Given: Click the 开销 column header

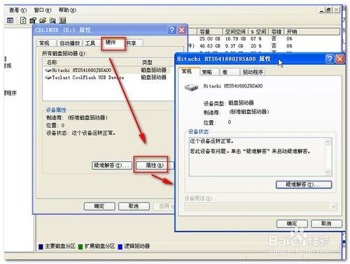Looking at the screenshot, I should pyautogui.click(x=311, y=31).
